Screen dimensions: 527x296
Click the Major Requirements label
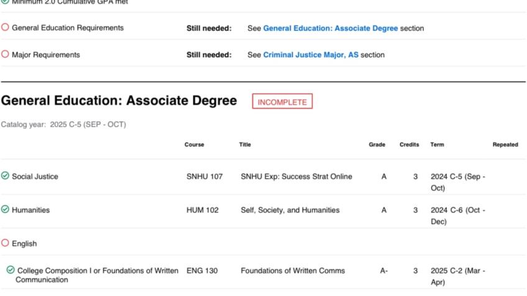[46, 55]
